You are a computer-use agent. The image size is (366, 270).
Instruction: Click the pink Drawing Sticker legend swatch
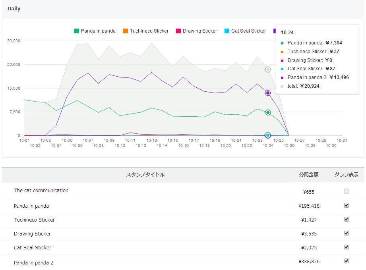[178, 31]
